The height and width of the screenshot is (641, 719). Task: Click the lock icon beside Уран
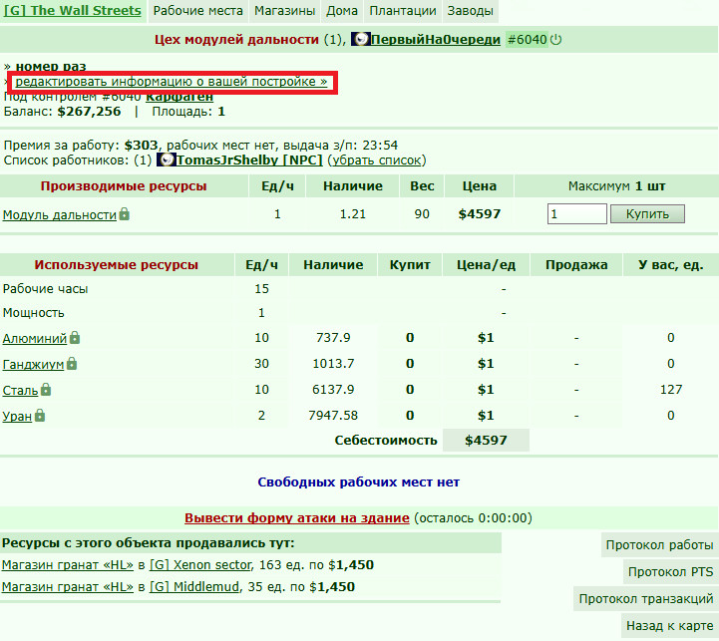pyautogui.click(x=40, y=416)
